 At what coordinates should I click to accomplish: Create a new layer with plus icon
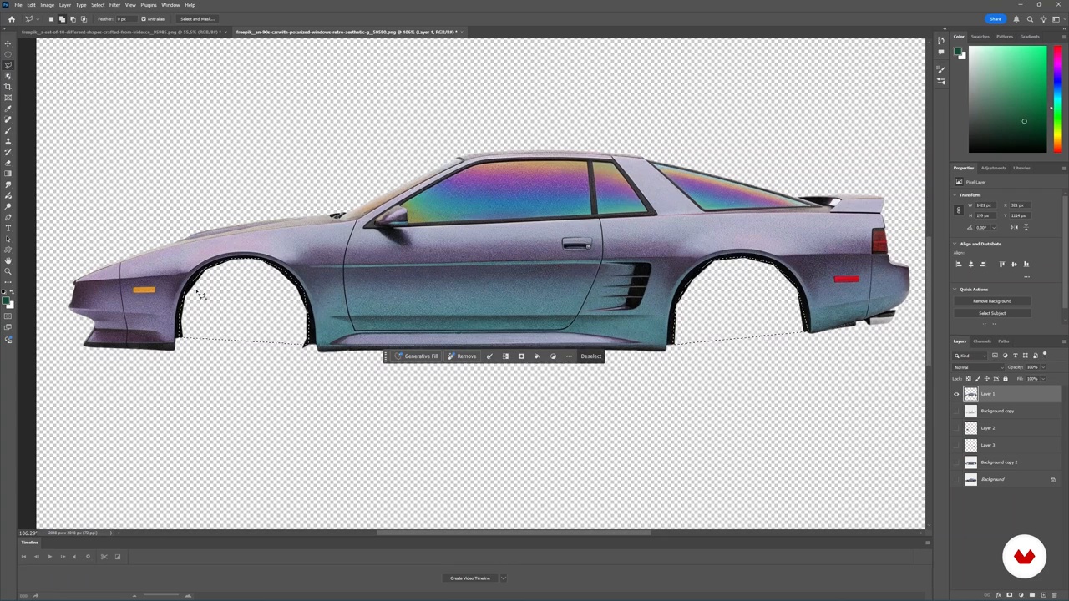pyautogui.click(x=1045, y=595)
